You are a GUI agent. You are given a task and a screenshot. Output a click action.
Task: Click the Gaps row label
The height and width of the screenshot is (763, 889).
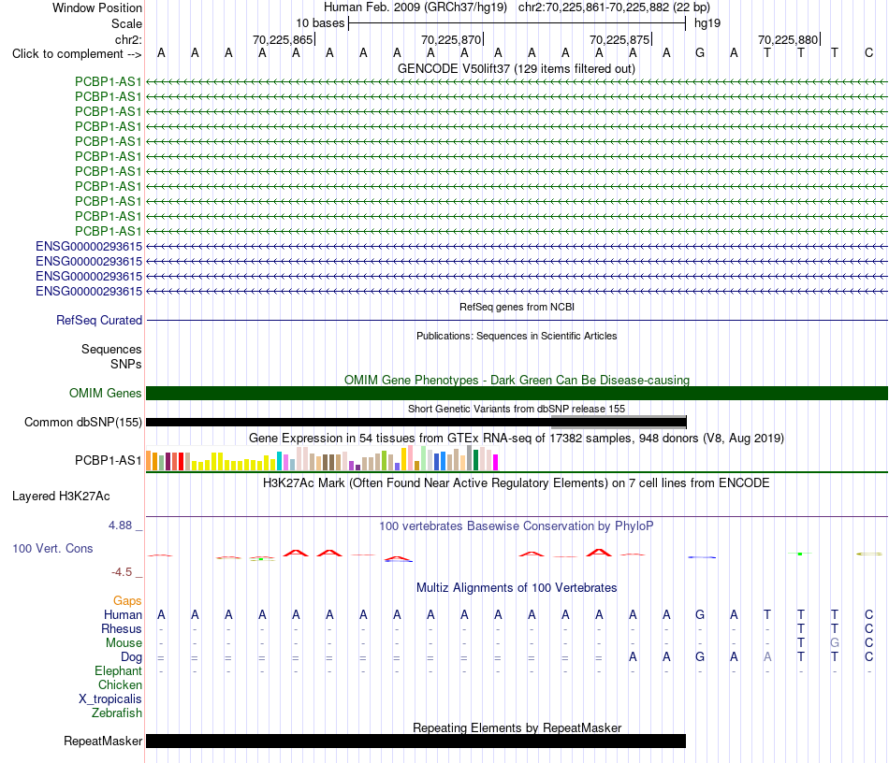tap(127, 600)
